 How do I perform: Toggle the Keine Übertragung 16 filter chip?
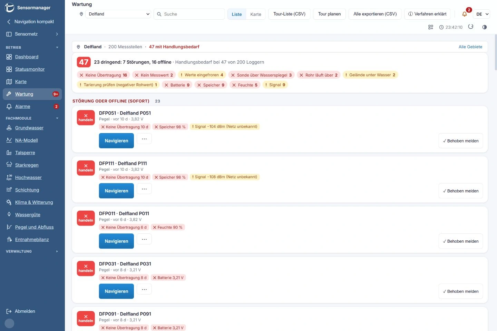pyautogui.click(x=103, y=75)
